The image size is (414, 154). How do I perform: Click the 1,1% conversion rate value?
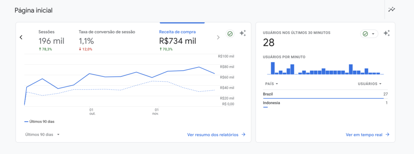tap(87, 41)
